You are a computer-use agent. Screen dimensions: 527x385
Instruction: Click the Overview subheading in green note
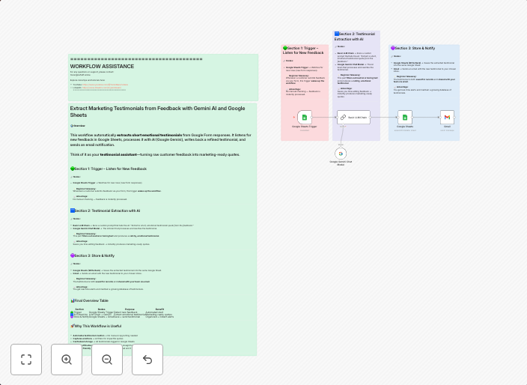[x=78, y=126]
